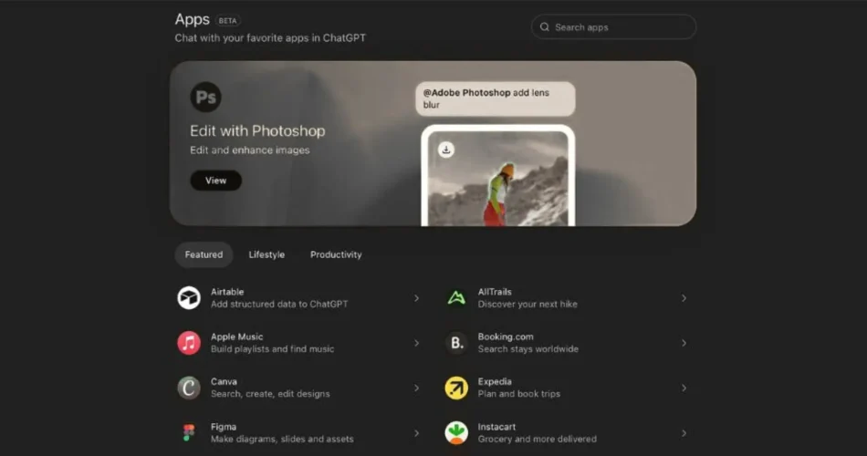This screenshot has height=456, width=867.
Task: Open the Expedia row chevron arrow
Action: coord(684,388)
